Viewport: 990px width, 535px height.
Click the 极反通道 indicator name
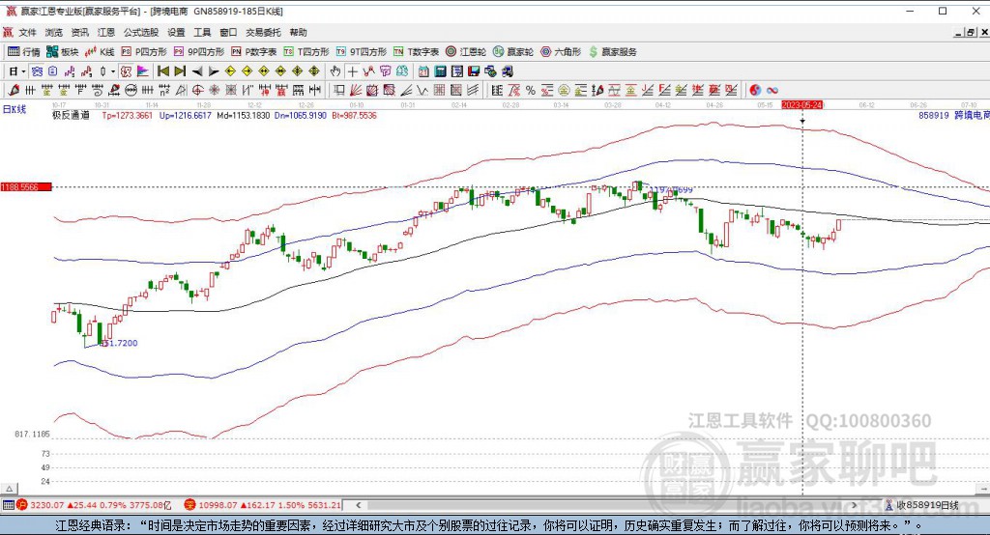point(71,116)
